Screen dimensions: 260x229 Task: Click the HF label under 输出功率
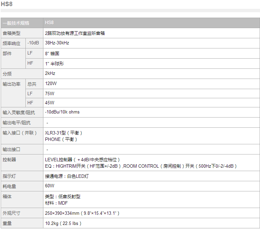(x=30, y=103)
